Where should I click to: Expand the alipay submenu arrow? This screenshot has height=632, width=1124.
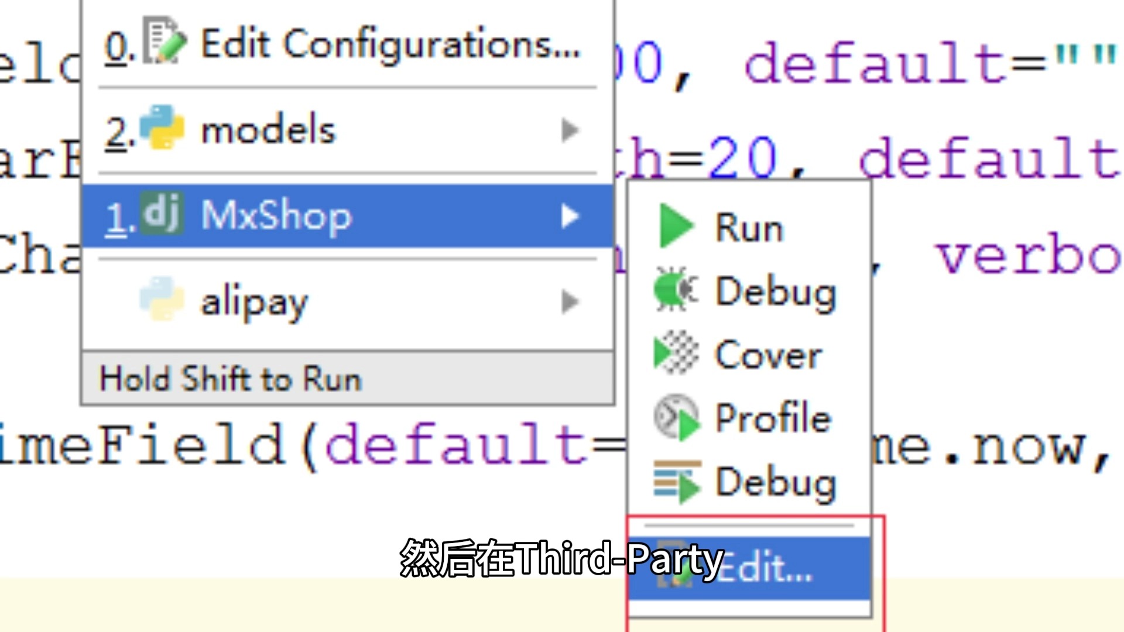pyautogui.click(x=570, y=302)
